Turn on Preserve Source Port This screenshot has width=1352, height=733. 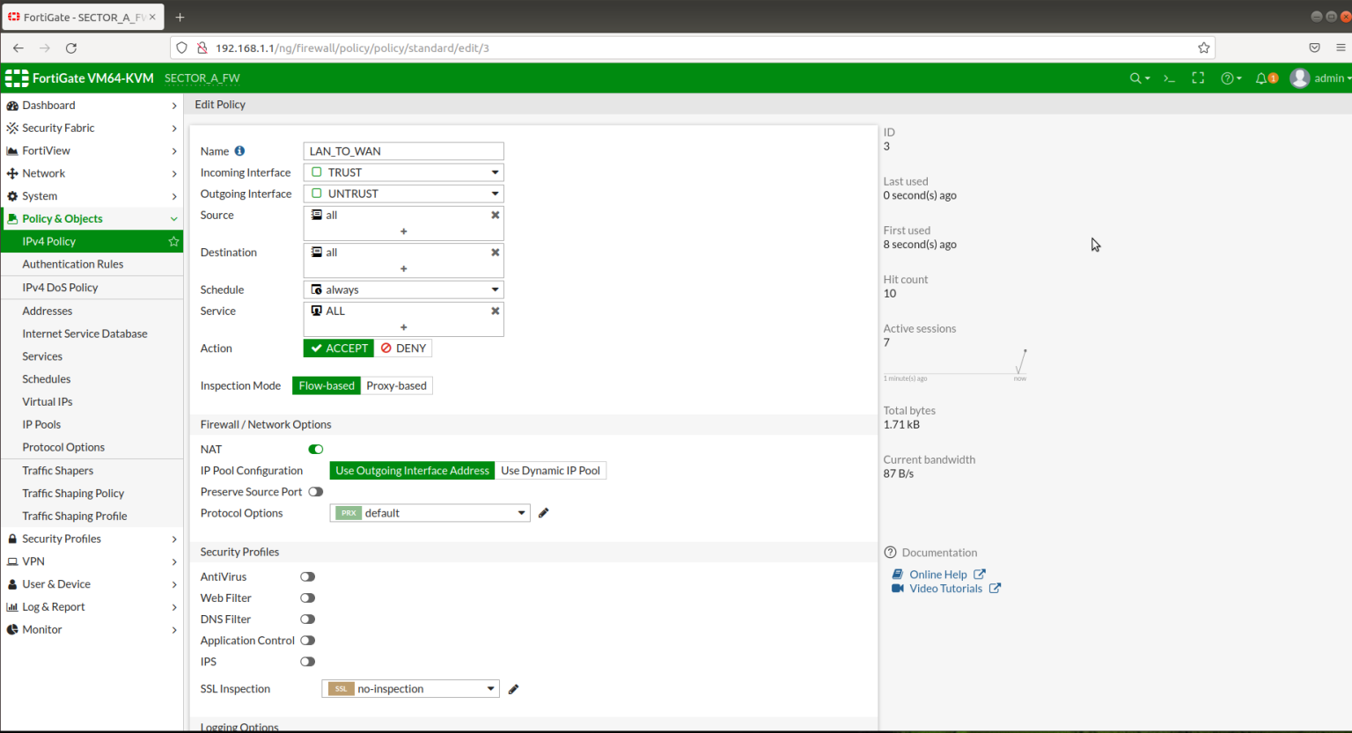[315, 491]
